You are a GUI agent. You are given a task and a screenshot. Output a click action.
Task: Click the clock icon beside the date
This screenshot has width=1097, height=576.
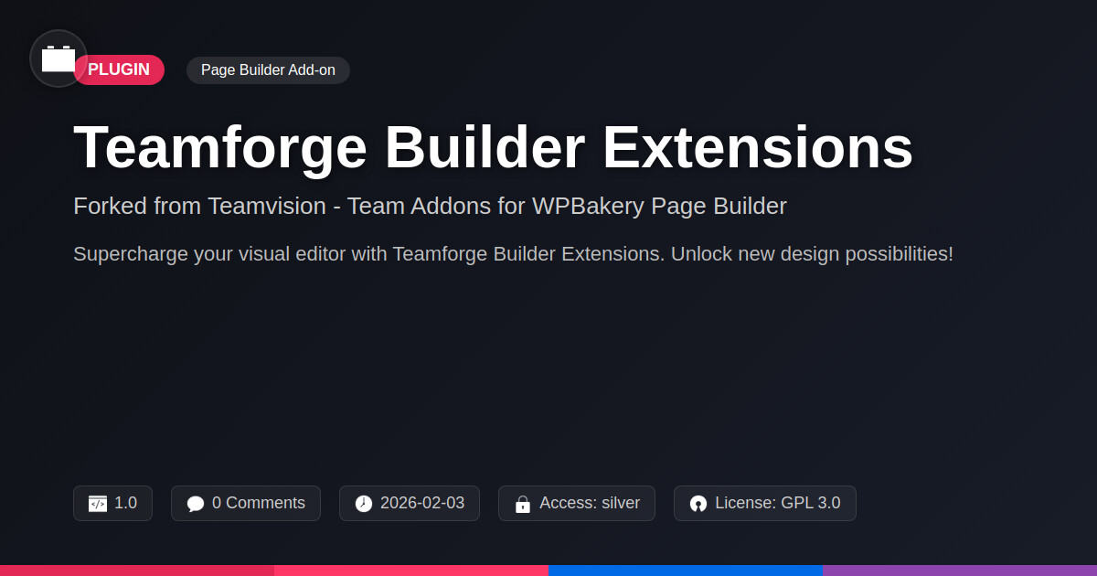(364, 504)
